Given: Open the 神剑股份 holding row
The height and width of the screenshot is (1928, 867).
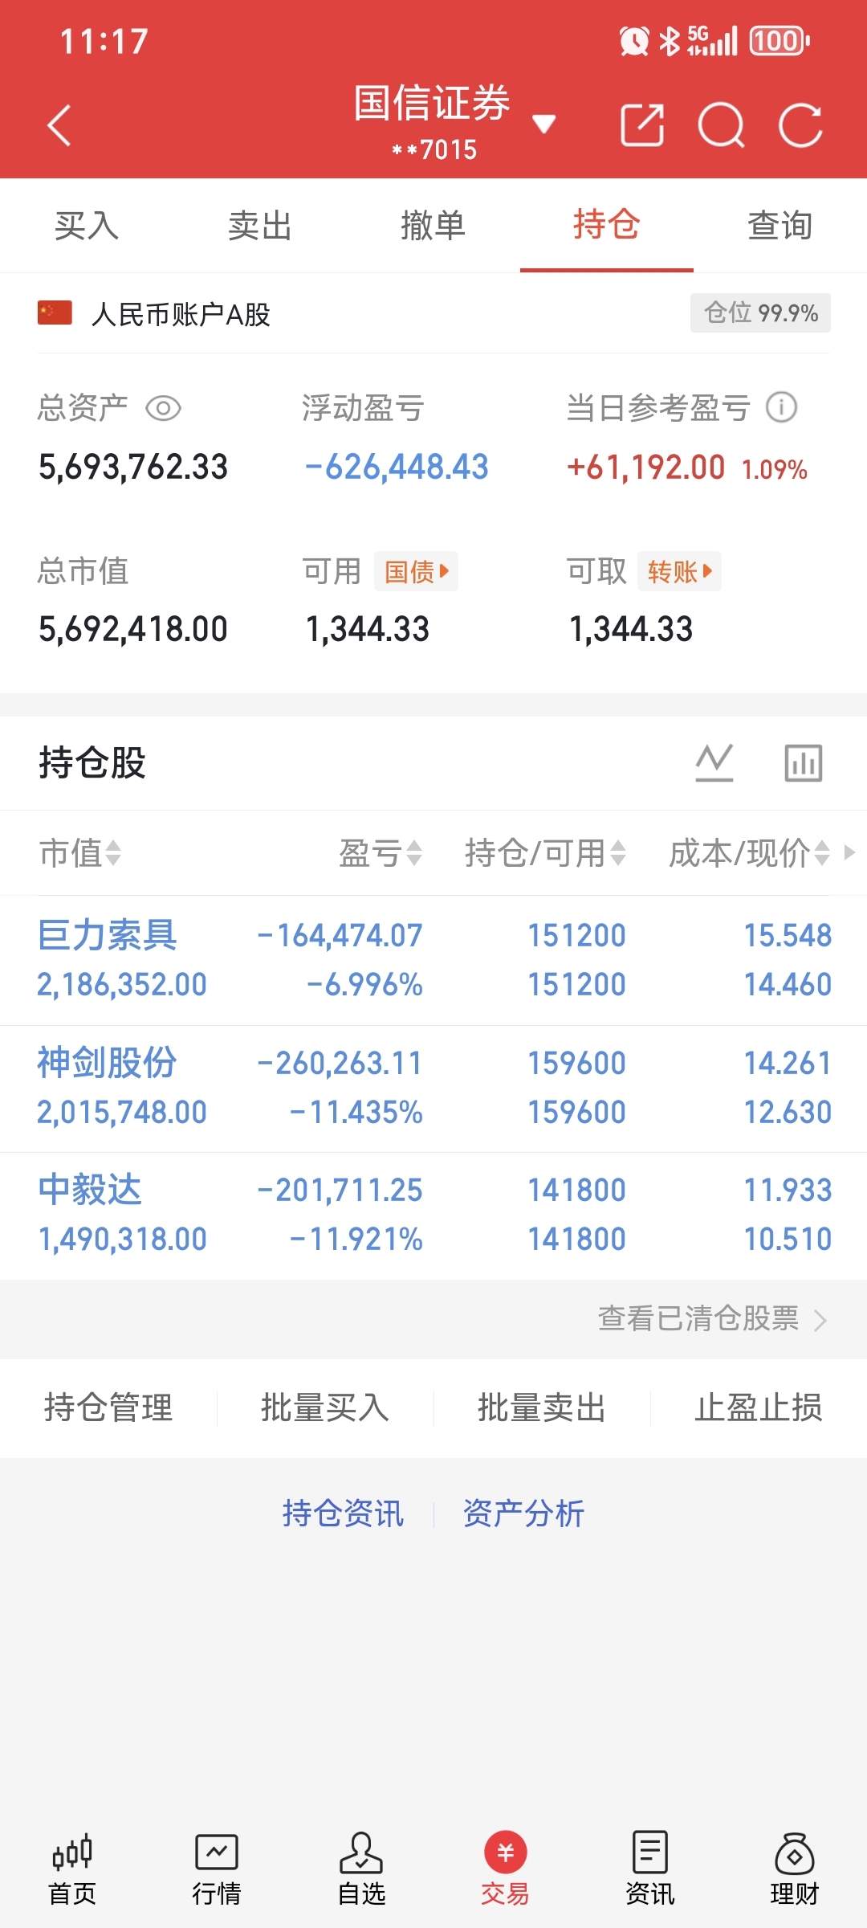Looking at the screenshot, I should tap(433, 1089).
